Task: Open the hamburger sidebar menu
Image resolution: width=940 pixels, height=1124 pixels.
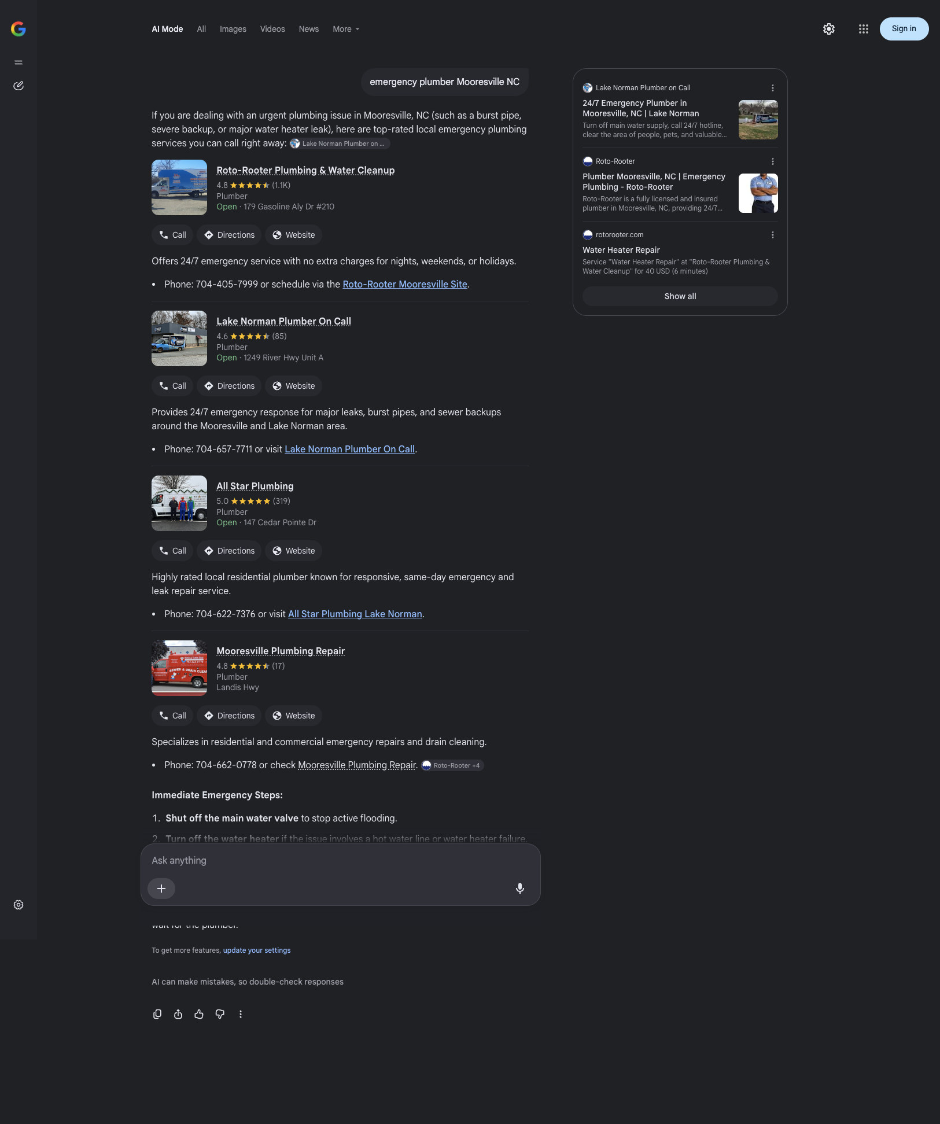Action: tap(19, 62)
